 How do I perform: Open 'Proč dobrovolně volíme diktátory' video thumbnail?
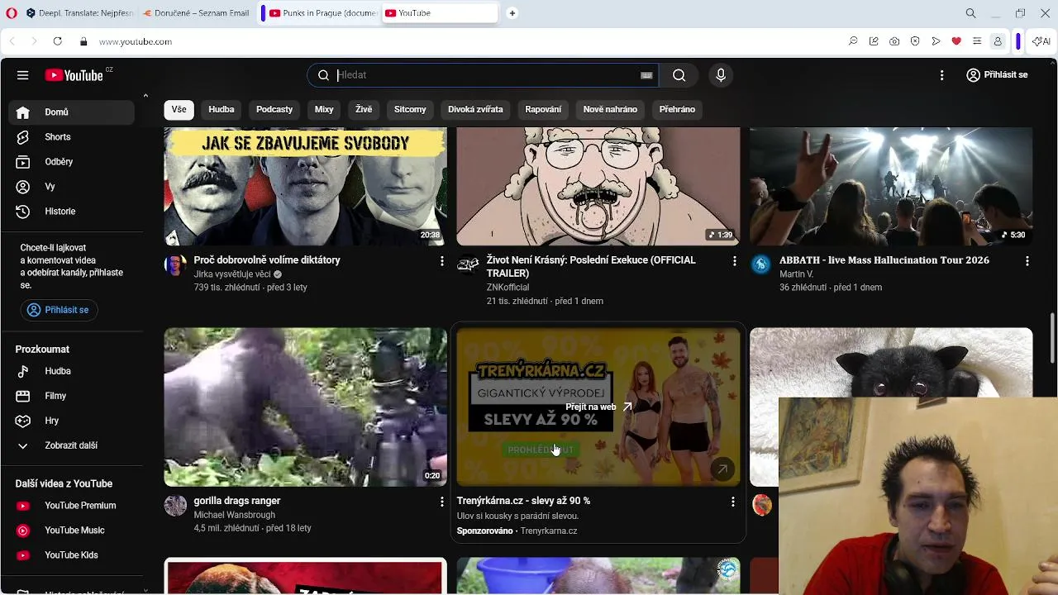coord(306,187)
